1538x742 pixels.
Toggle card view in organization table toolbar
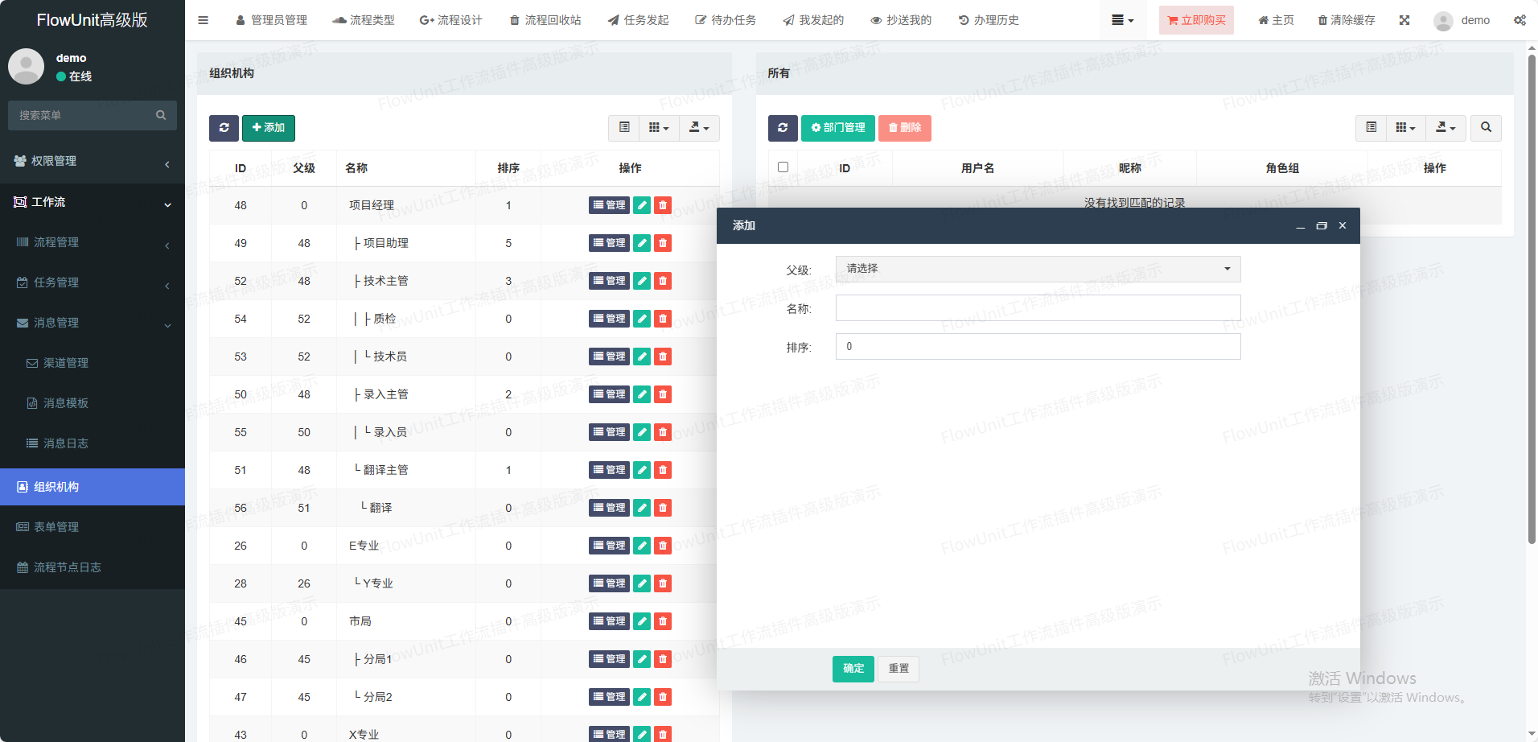624,128
